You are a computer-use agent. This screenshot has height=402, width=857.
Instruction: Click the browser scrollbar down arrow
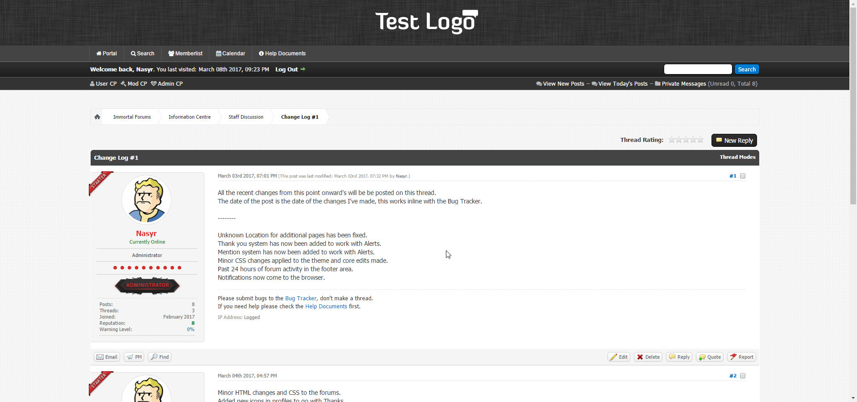point(853,398)
